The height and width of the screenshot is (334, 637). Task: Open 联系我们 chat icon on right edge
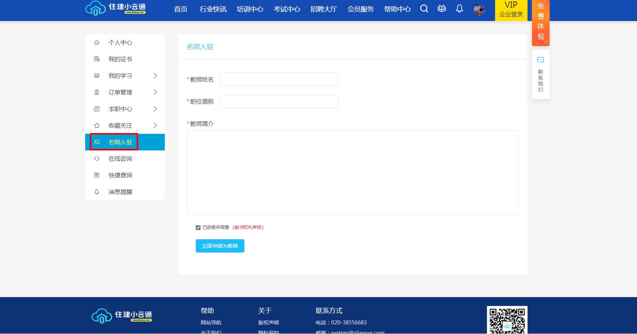[x=540, y=60]
